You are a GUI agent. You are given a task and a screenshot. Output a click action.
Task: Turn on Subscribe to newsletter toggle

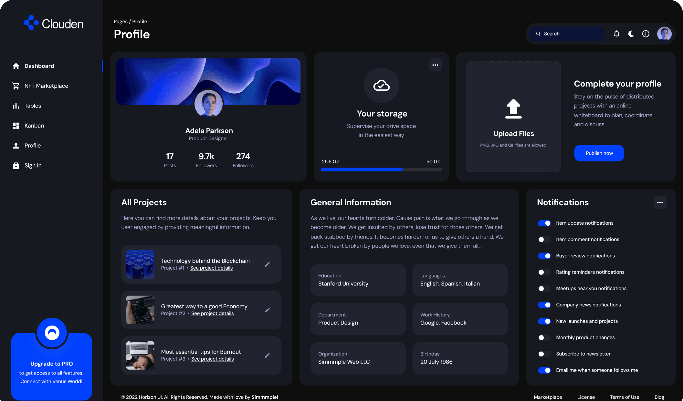point(544,354)
